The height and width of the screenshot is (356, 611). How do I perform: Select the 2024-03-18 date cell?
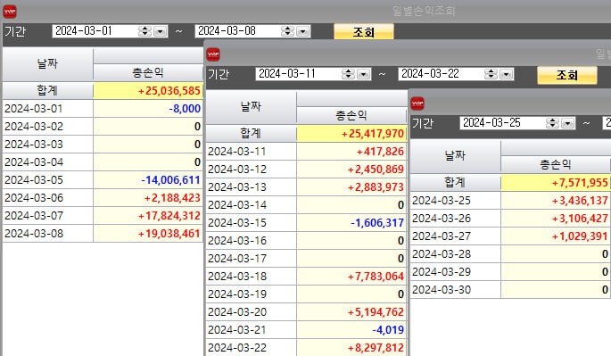pos(251,276)
